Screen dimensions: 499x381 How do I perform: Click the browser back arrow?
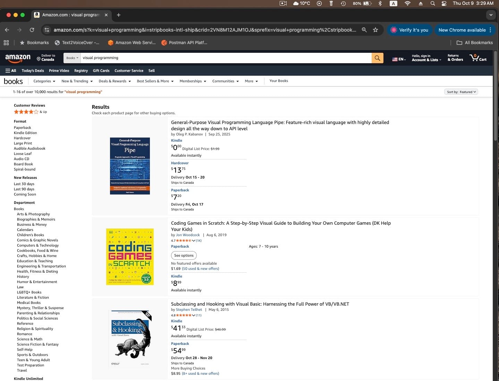coord(7,30)
